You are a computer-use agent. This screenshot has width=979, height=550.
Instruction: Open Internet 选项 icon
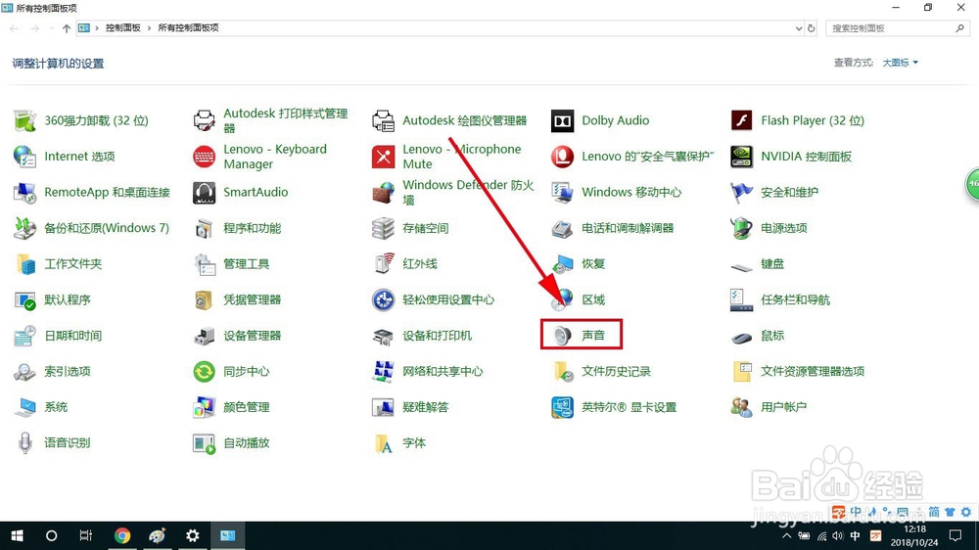pyautogui.click(x=25, y=156)
